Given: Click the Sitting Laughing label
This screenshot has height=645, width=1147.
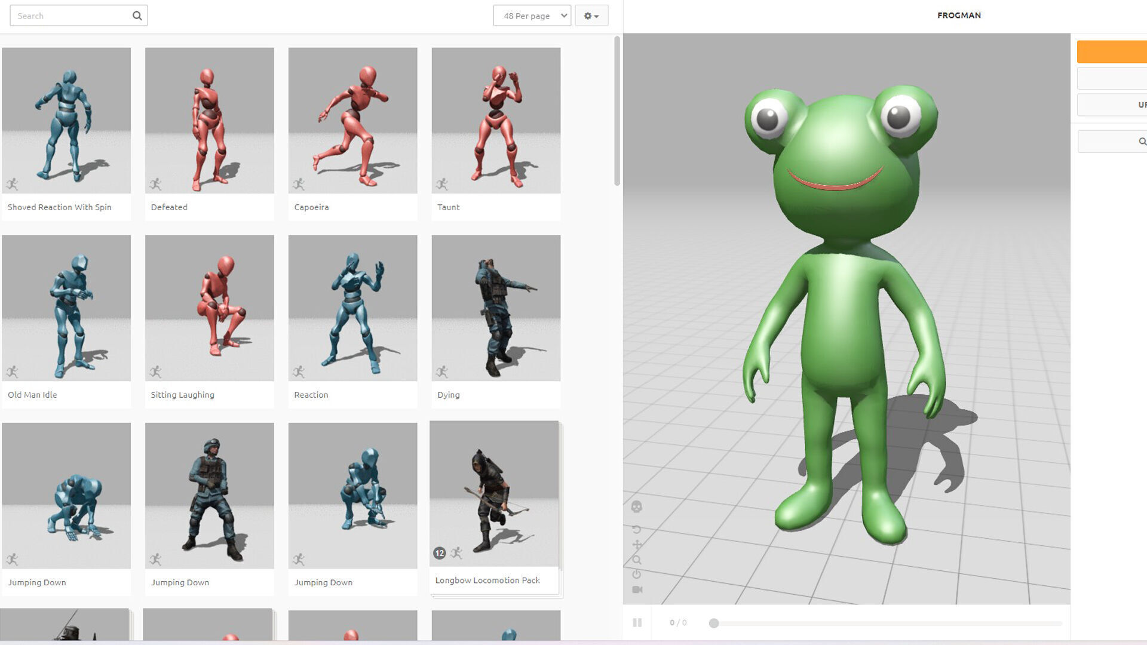Looking at the screenshot, I should 182,395.
